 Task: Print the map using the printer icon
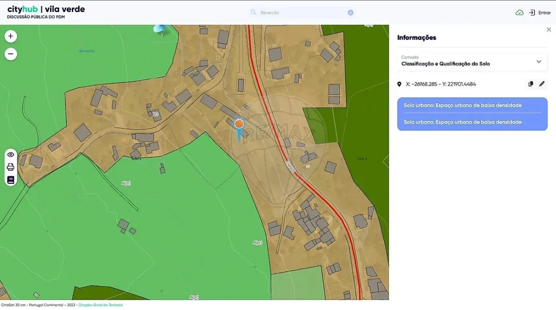pos(11,167)
